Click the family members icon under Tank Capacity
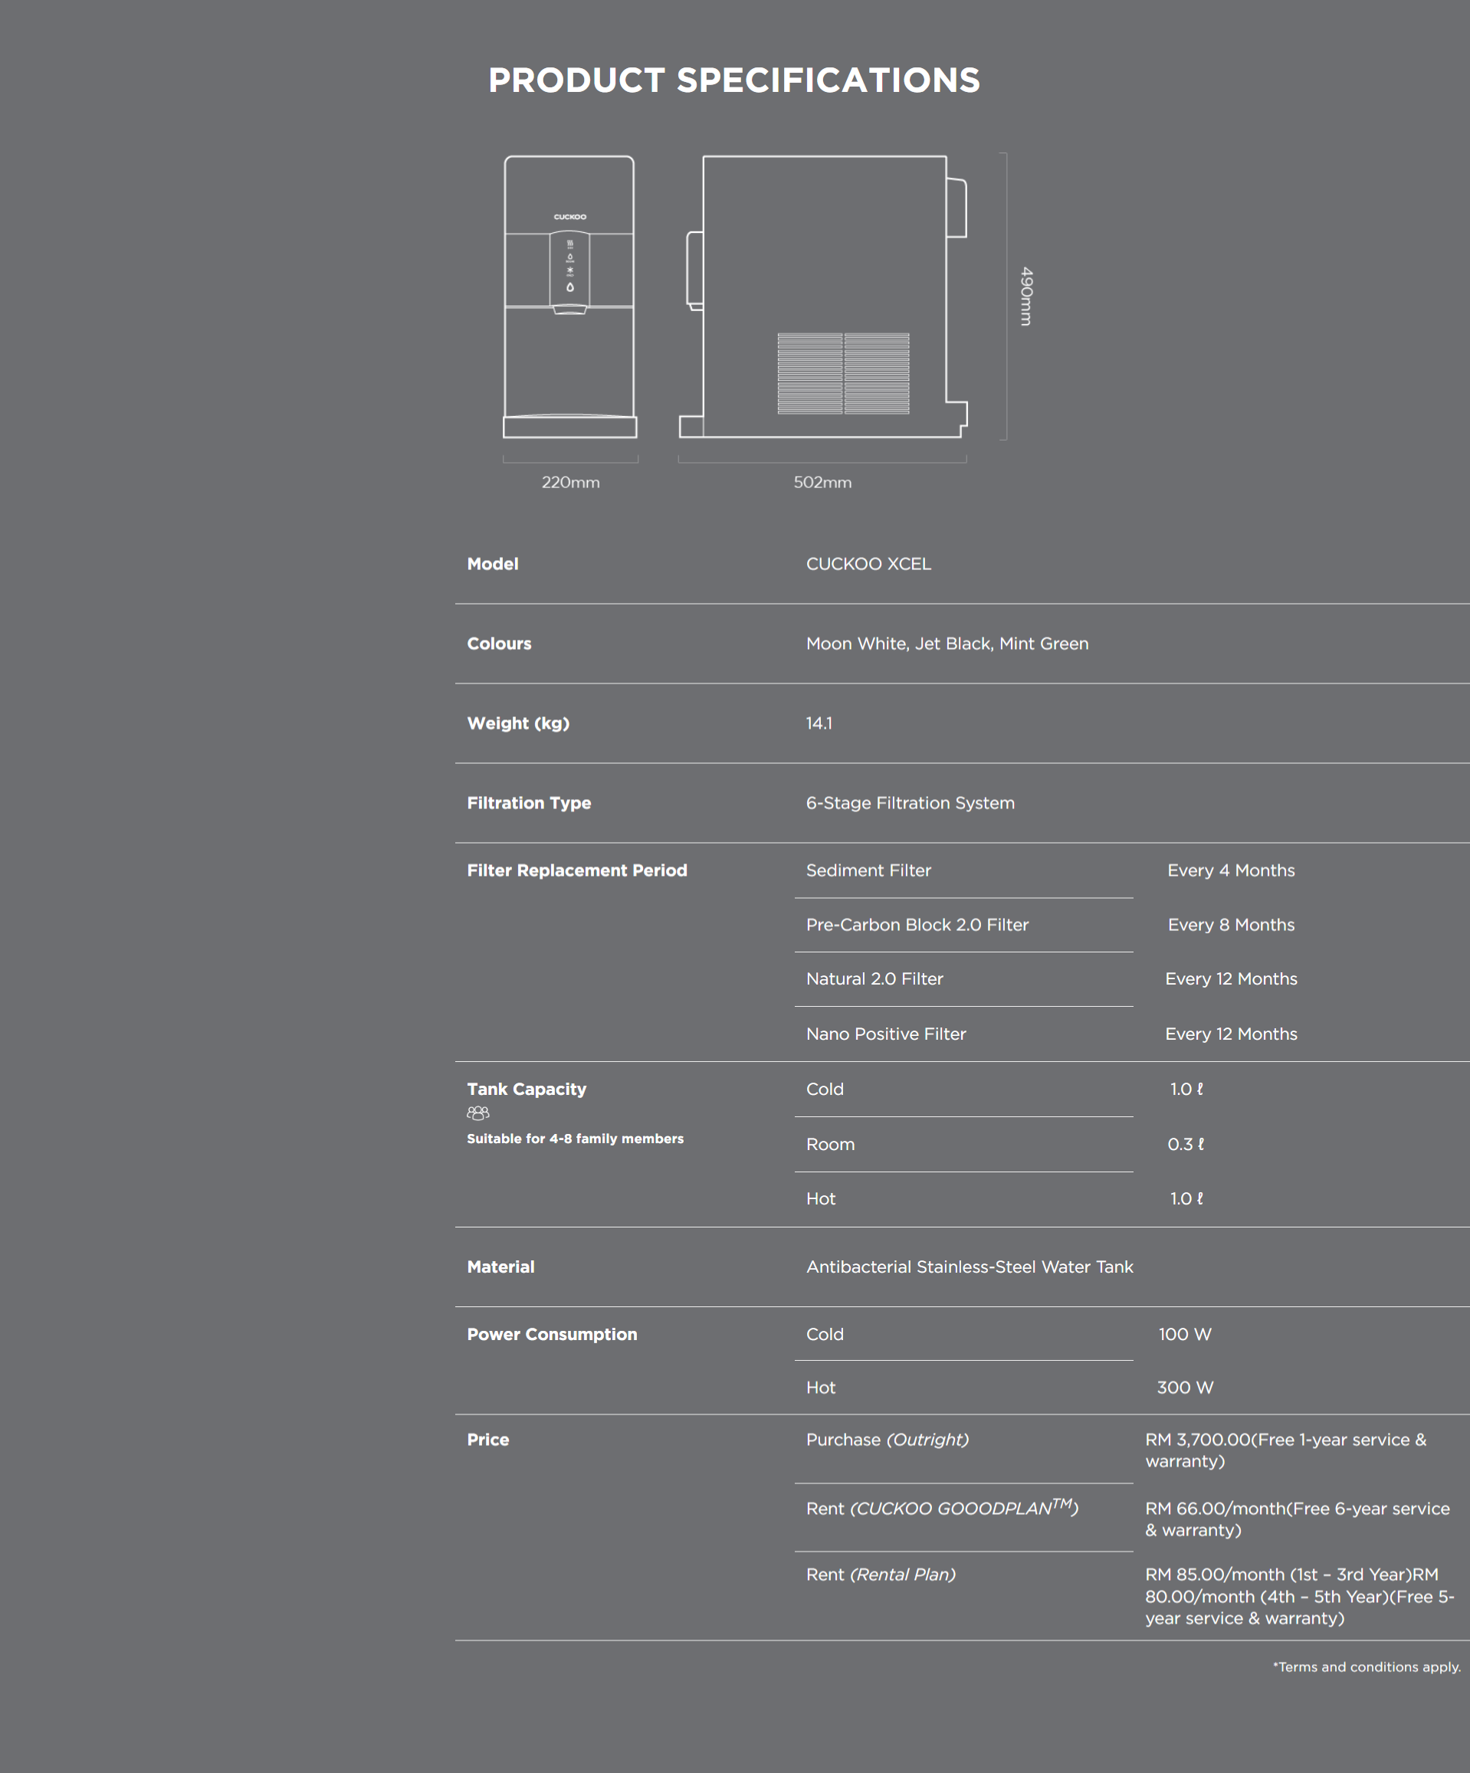1470x1773 pixels. pyautogui.click(x=478, y=1113)
